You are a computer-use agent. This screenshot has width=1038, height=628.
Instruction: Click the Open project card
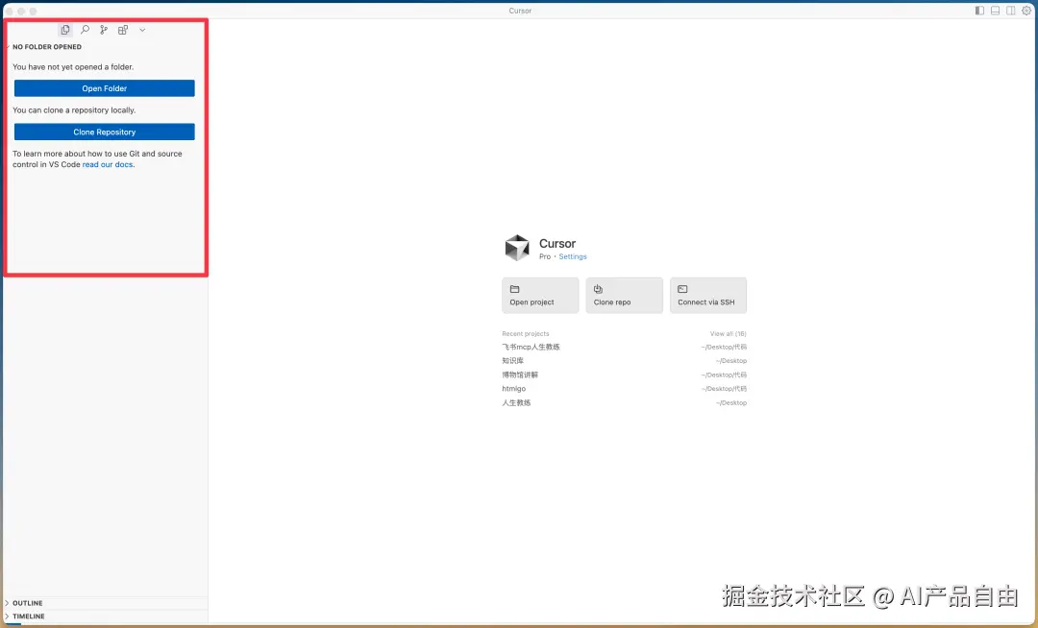pos(540,296)
